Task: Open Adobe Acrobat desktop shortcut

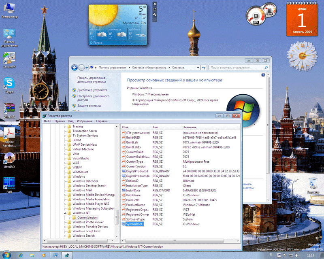Action: click(9, 137)
